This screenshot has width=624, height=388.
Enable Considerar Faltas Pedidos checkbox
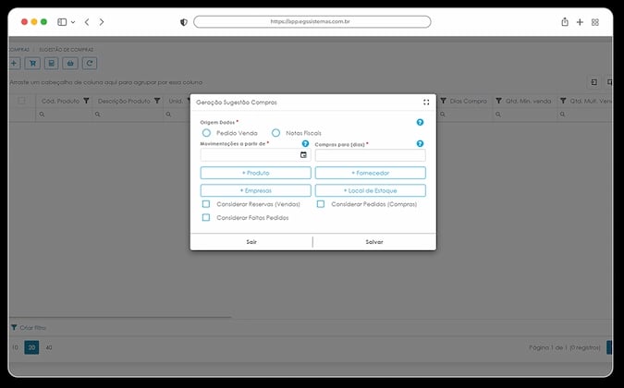(206, 217)
